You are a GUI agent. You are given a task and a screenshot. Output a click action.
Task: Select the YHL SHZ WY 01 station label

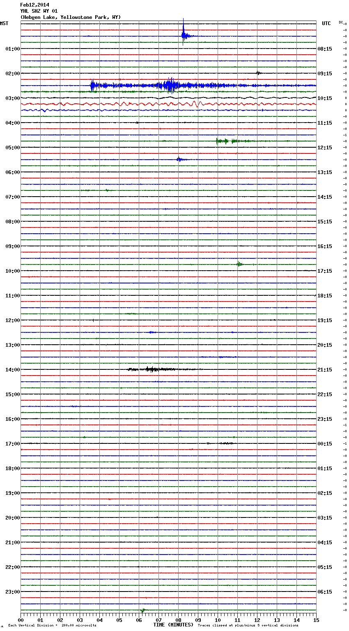coord(39,11)
